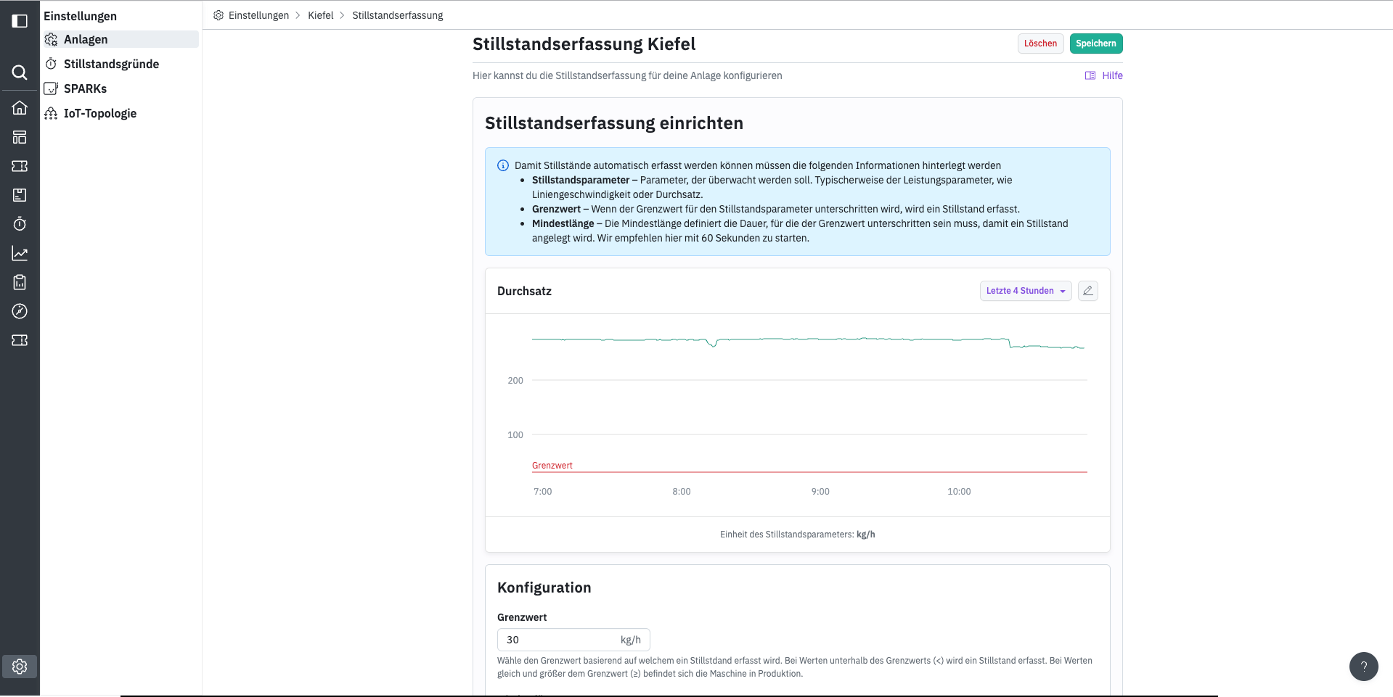Image resolution: width=1393 pixels, height=697 pixels.
Task: Select Anlagen in settings menu
Action: [86, 39]
